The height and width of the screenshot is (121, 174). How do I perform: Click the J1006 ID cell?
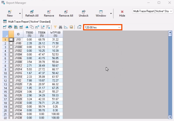pos(18,58)
